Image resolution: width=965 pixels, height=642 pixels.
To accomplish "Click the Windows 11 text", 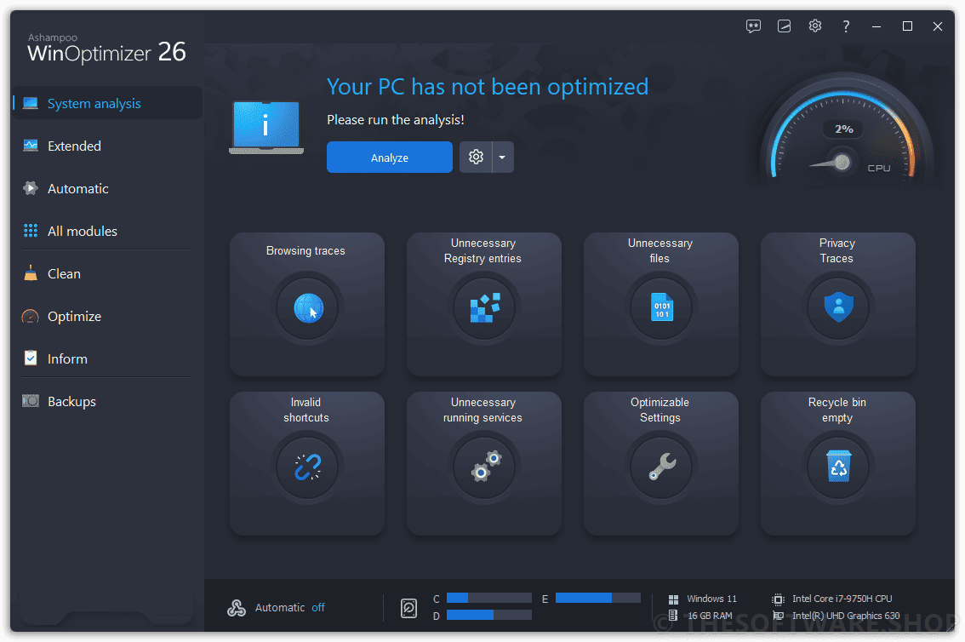I will click(x=711, y=599).
